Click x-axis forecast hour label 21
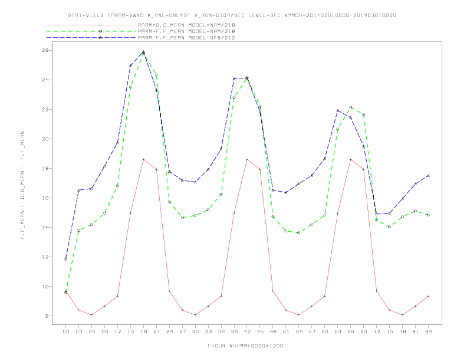Image resolution: width=467 pixels, height=361 pixels. [x=156, y=332]
